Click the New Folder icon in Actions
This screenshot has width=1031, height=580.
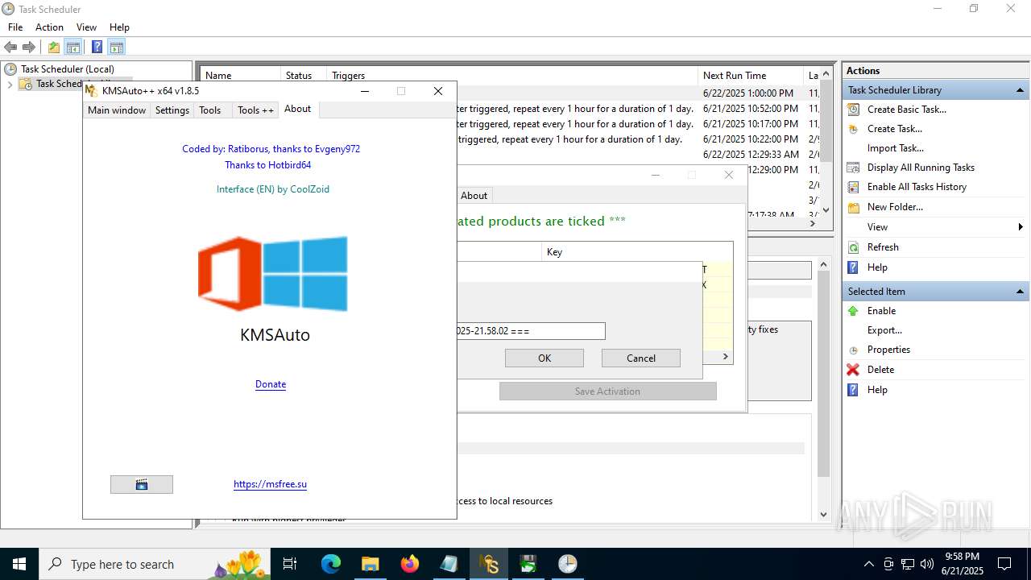coord(853,207)
